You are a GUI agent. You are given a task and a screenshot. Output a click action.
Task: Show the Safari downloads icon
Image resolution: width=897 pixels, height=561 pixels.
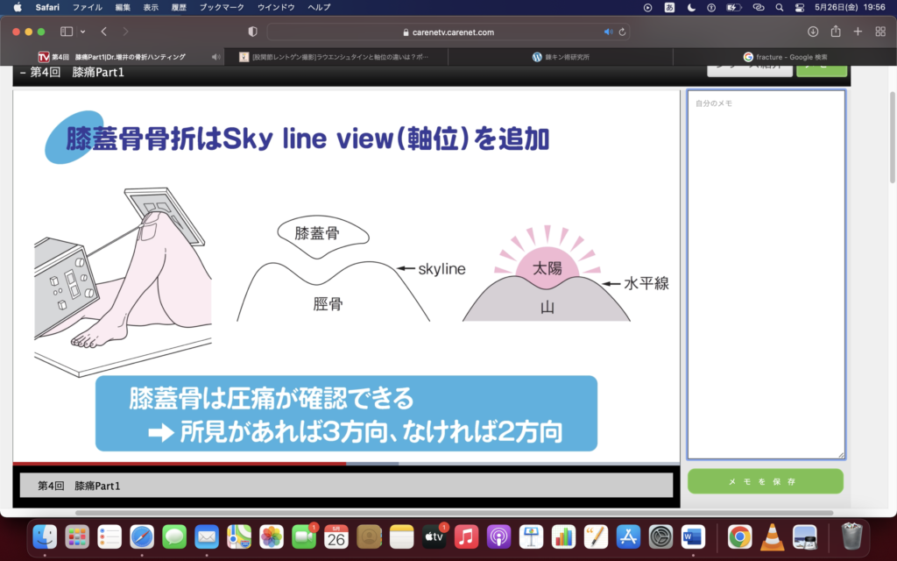pyautogui.click(x=813, y=32)
